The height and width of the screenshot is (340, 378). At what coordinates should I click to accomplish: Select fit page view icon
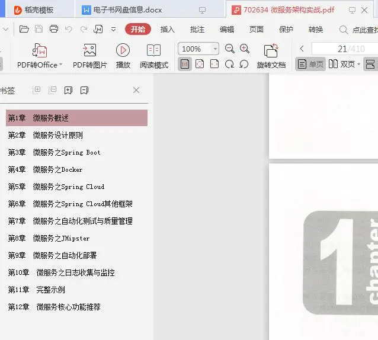point(200,64)
